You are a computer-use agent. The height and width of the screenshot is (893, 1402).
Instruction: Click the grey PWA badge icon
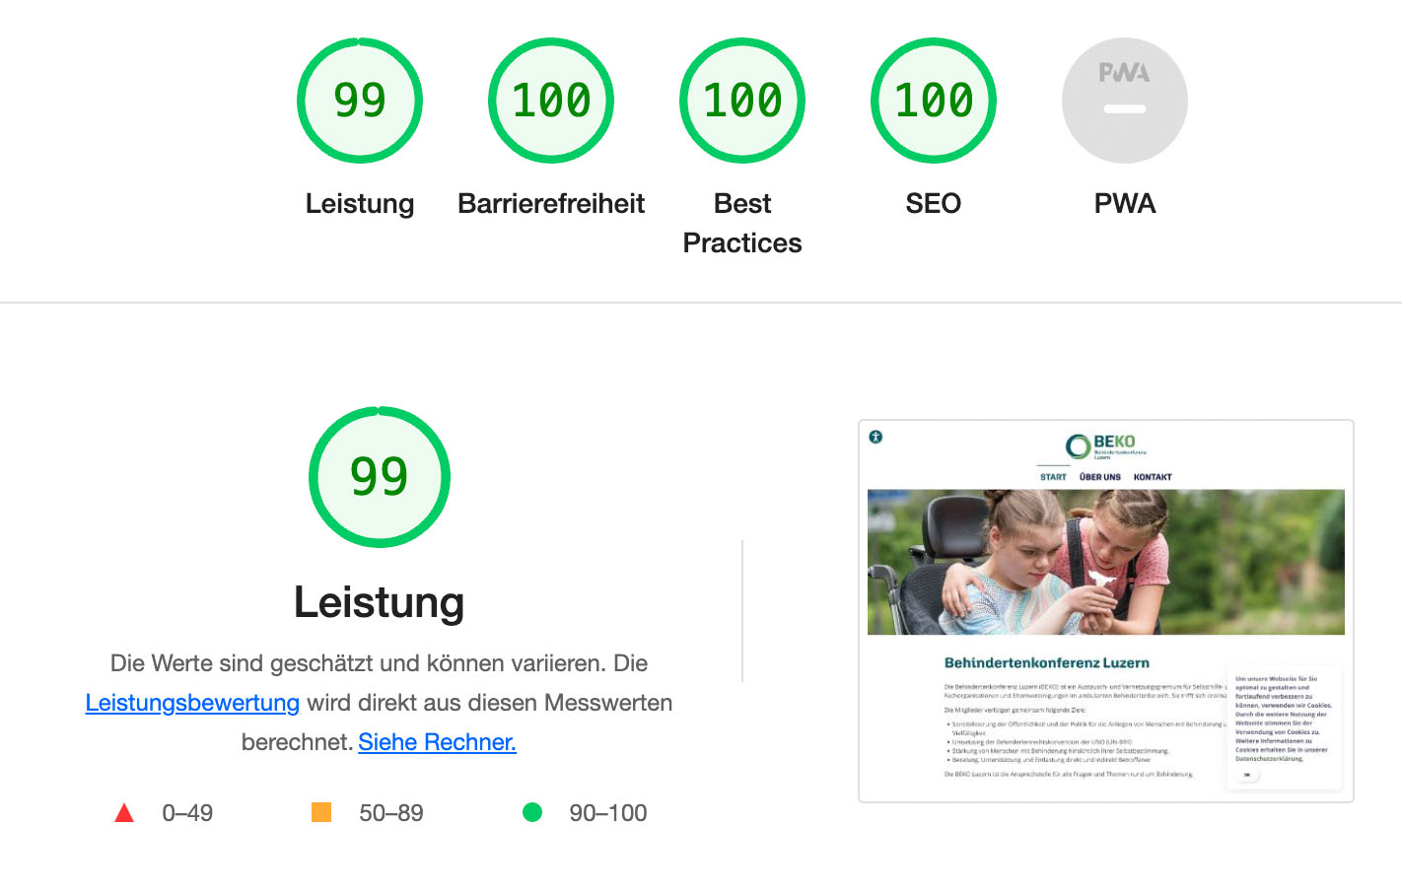(x=1125, y=101)
